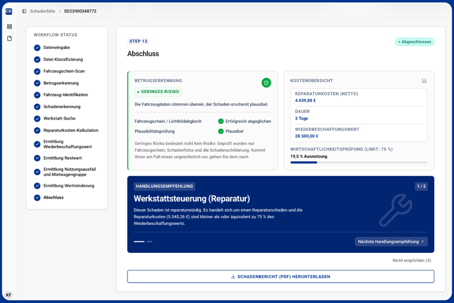Click the 4.659,88 € repair cost value

(x=305, y=101)
